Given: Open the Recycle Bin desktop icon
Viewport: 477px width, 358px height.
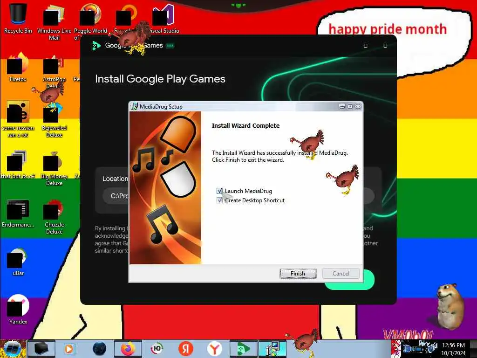Looking at the screenshot, I should coord(18,18).
